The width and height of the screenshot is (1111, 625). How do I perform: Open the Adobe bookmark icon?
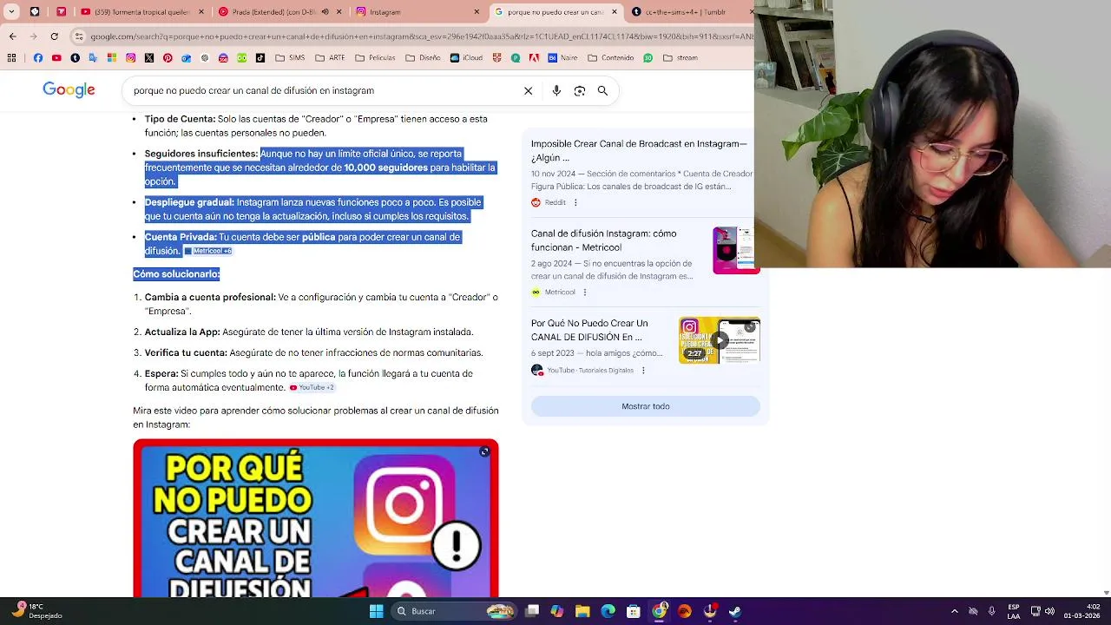(534, 58)
